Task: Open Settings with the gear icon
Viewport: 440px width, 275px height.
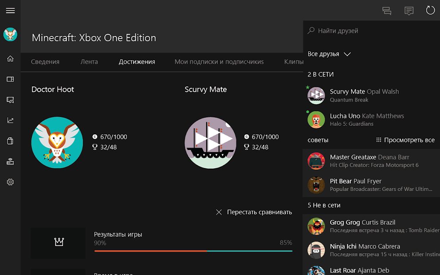Action: tap(10, 182)
